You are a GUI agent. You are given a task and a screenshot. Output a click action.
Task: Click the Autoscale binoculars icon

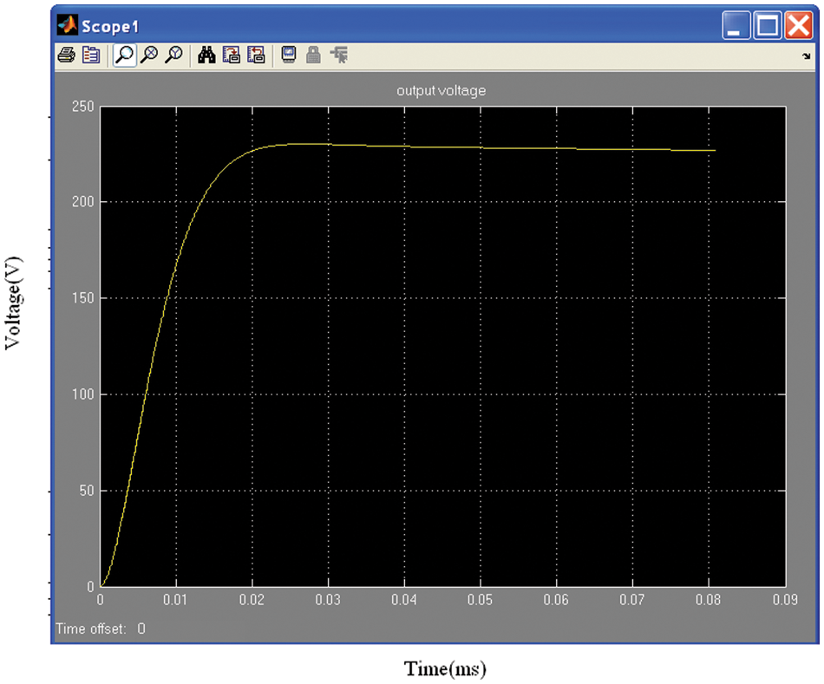[207, 56]
